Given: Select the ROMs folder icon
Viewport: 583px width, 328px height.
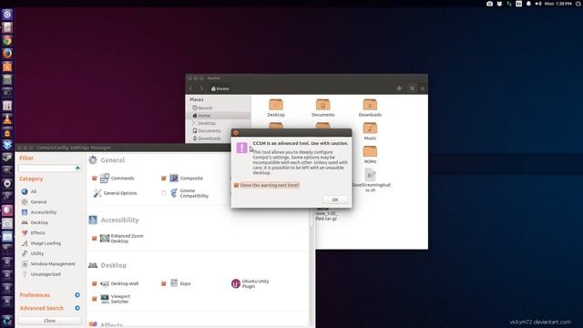Looking at the screenshot, I should 370,152.
